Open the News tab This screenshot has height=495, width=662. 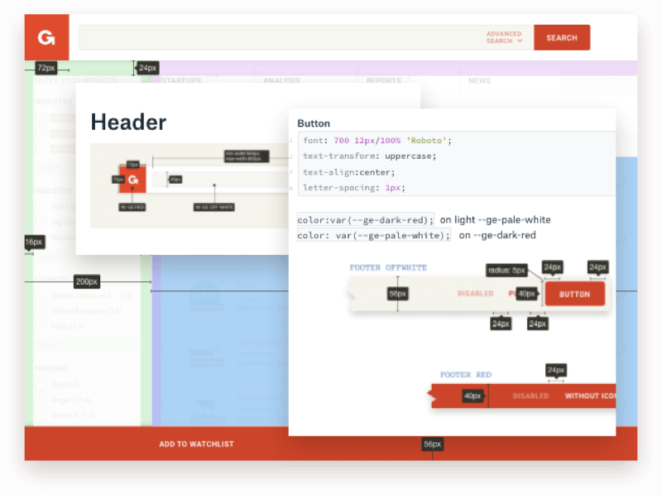[479, 80]
